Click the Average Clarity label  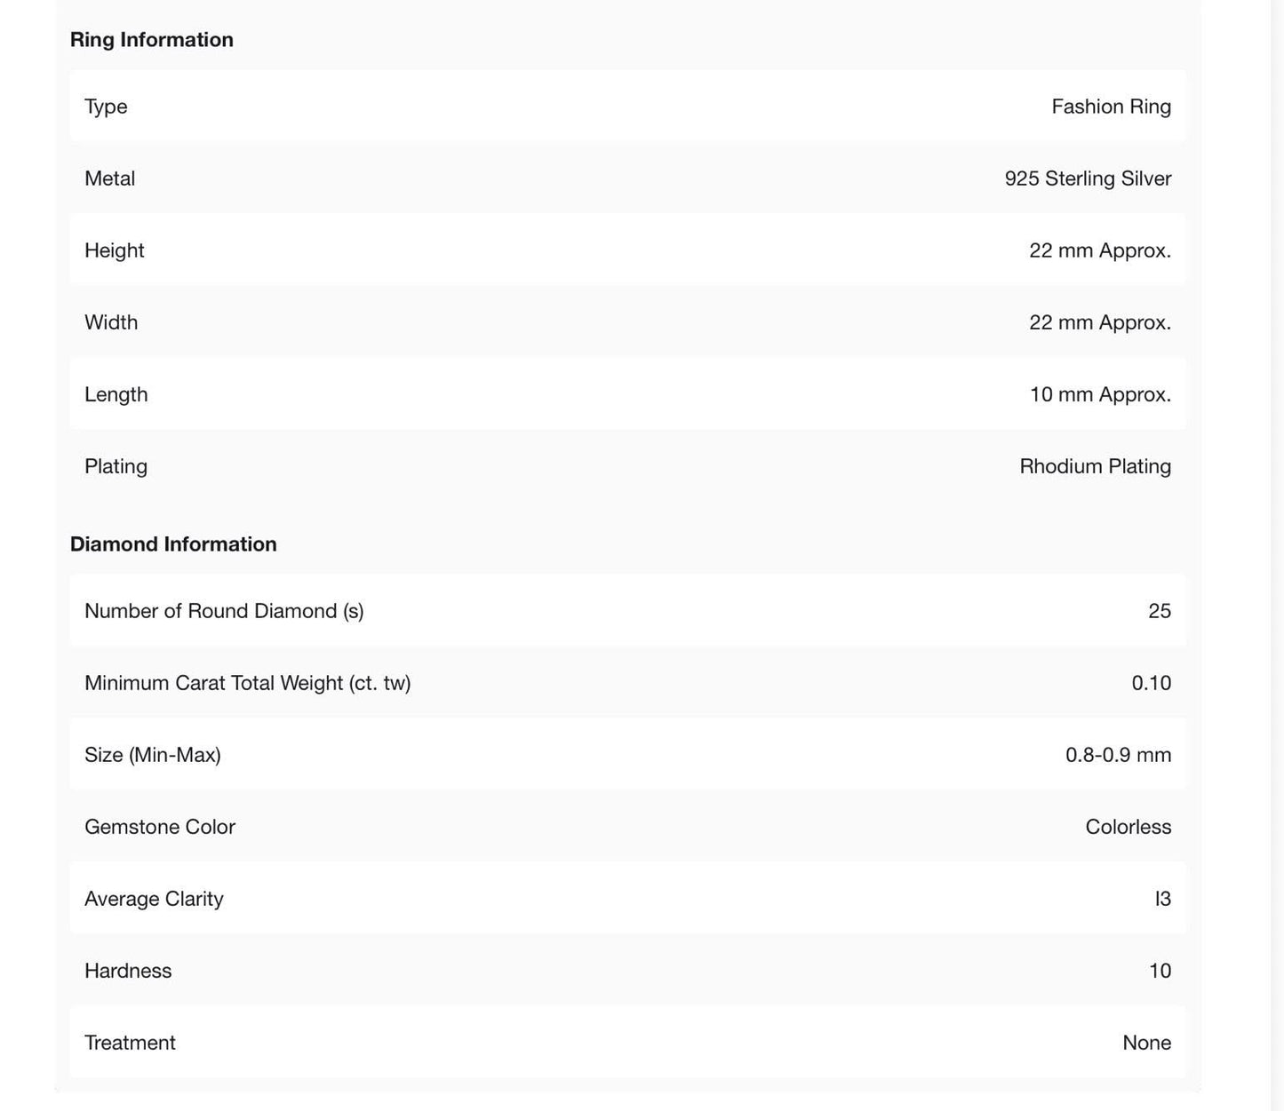pos(154,899)
